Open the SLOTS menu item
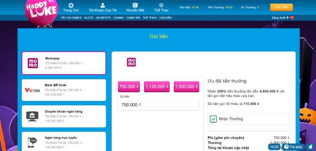The height and width of the screenshot is (151, 316). [88, 18]
